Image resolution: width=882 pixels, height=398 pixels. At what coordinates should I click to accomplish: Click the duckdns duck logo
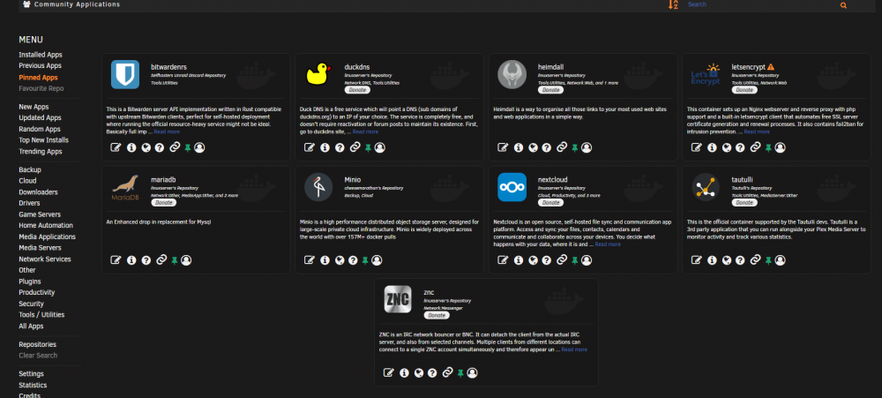(x=319, y=74)
